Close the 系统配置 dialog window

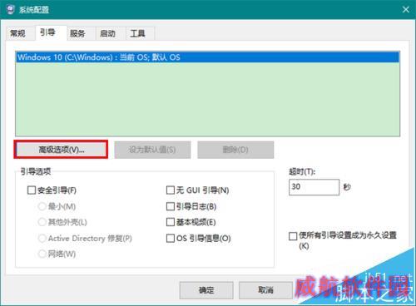(406, 10)
